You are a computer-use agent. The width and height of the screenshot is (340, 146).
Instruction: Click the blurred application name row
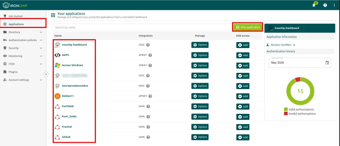75,76
